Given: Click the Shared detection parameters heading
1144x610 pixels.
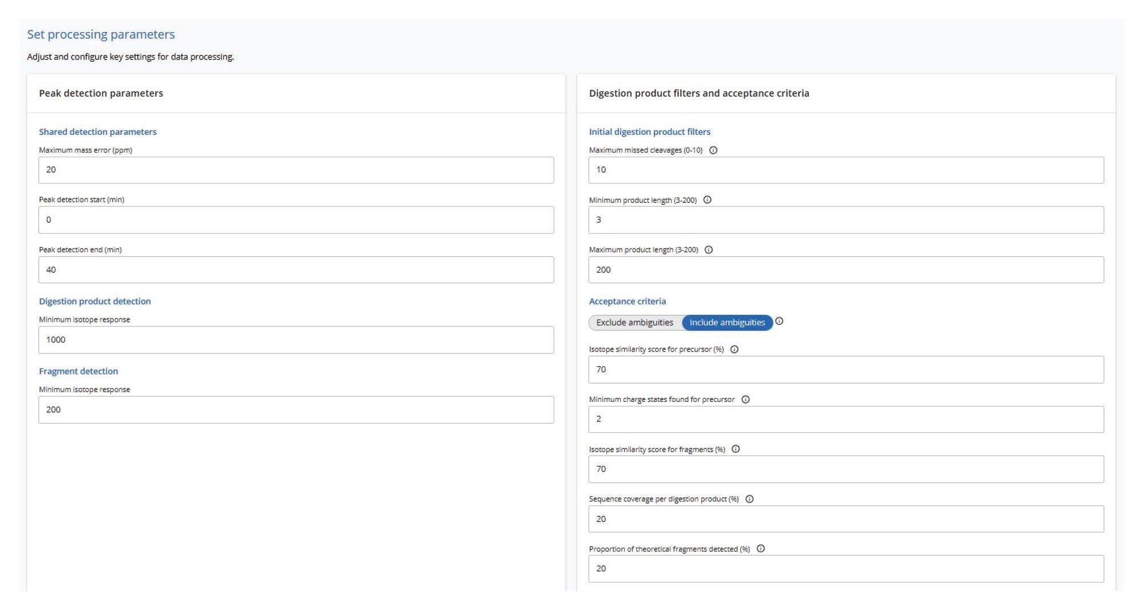Looking at the screenshot, I should 97,131.
